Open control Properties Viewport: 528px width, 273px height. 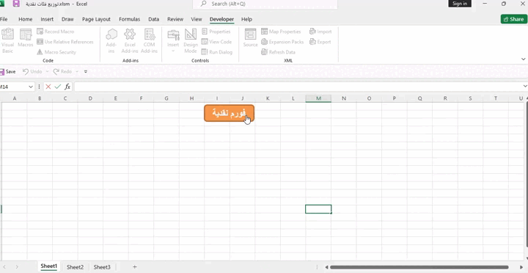[216, 32]
